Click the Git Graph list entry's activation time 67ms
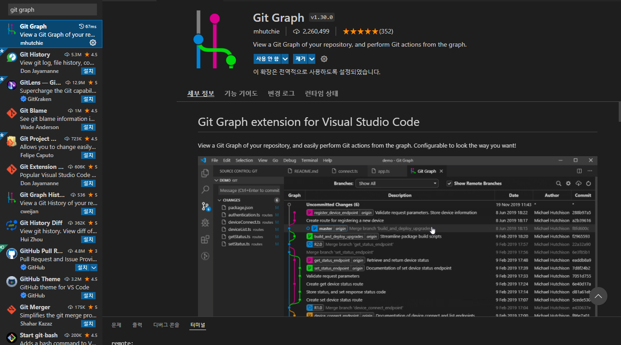The image size is (621, 345). (88, 26)
